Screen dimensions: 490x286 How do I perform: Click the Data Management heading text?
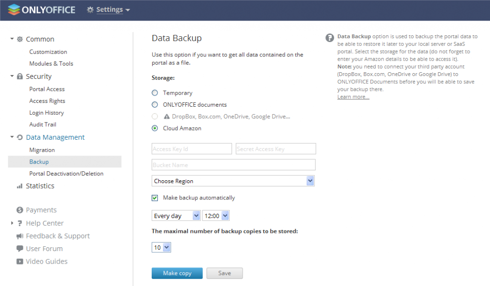56,137
